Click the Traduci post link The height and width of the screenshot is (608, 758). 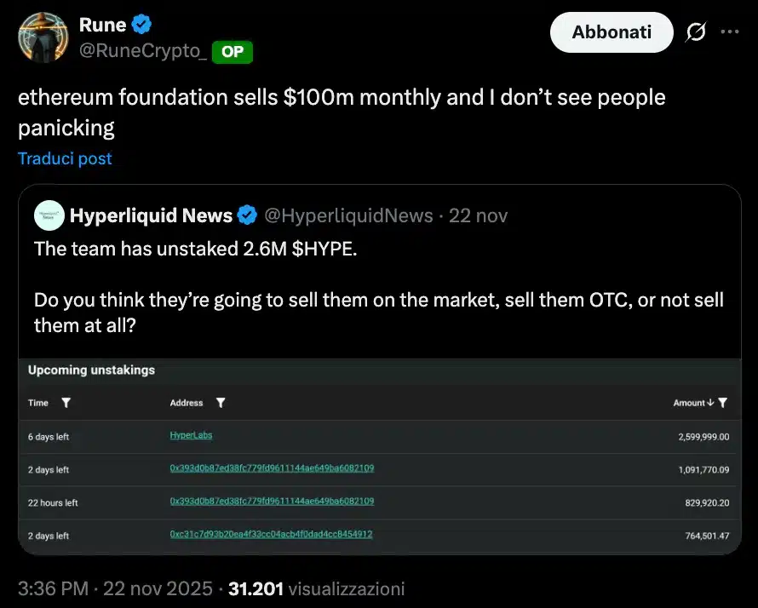pos(65,158)
